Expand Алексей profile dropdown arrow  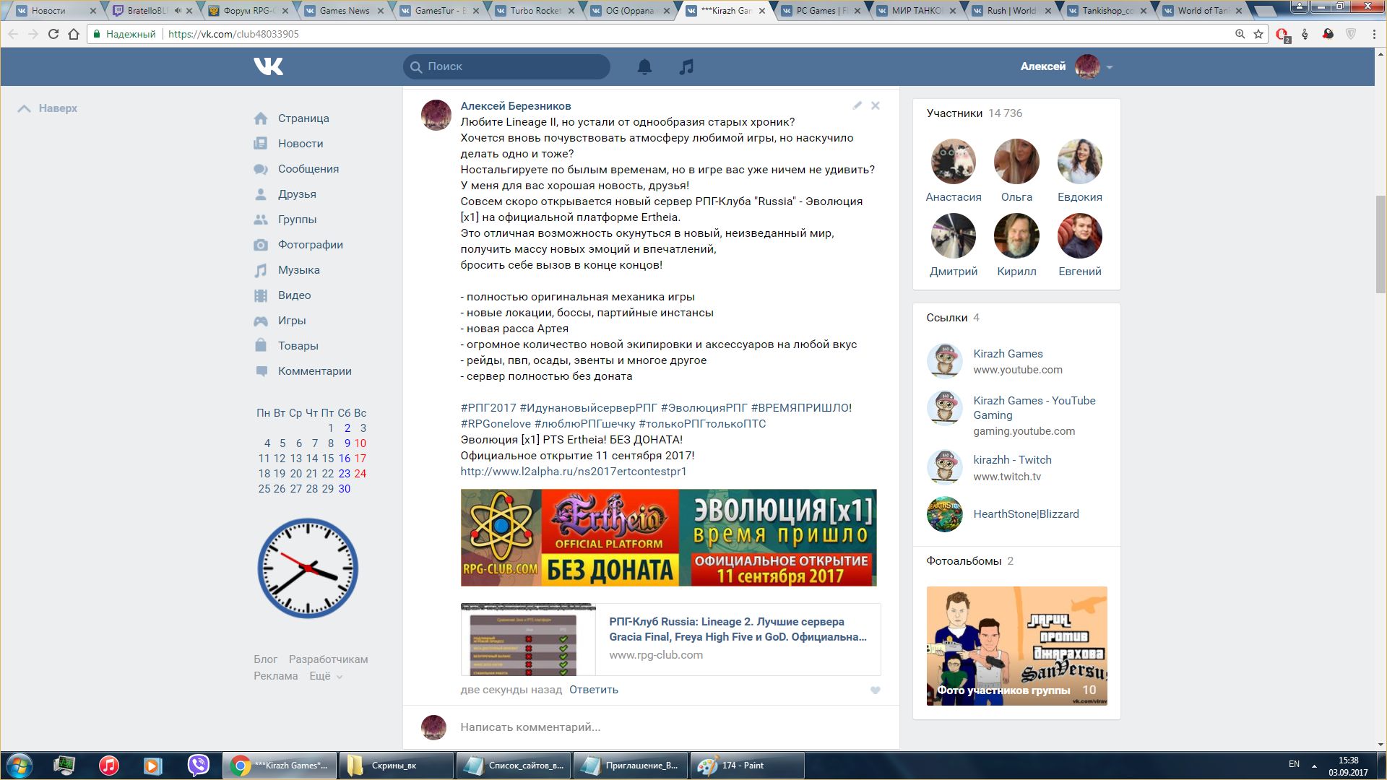tap(1110, 67)
